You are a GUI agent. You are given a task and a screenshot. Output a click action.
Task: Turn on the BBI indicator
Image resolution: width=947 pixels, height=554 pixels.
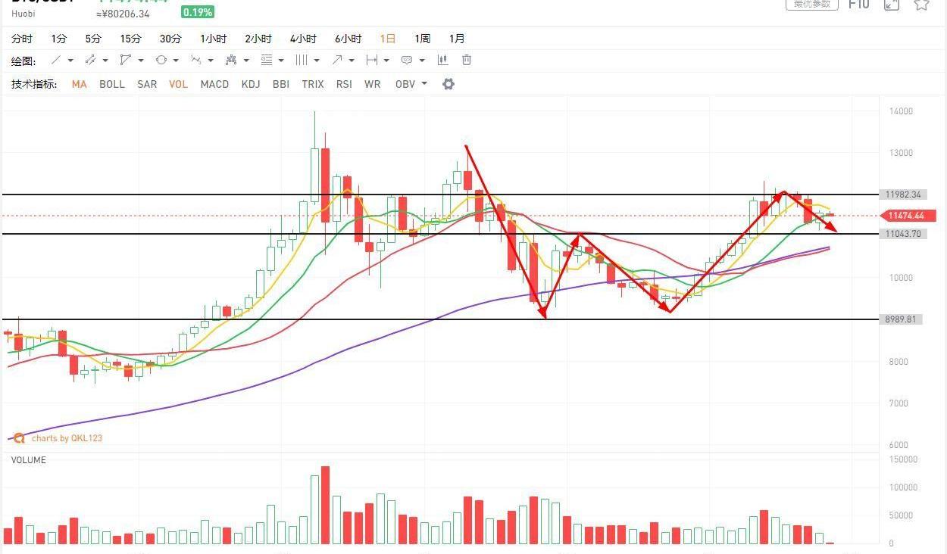pyautogui.click(x=281, y=84)
